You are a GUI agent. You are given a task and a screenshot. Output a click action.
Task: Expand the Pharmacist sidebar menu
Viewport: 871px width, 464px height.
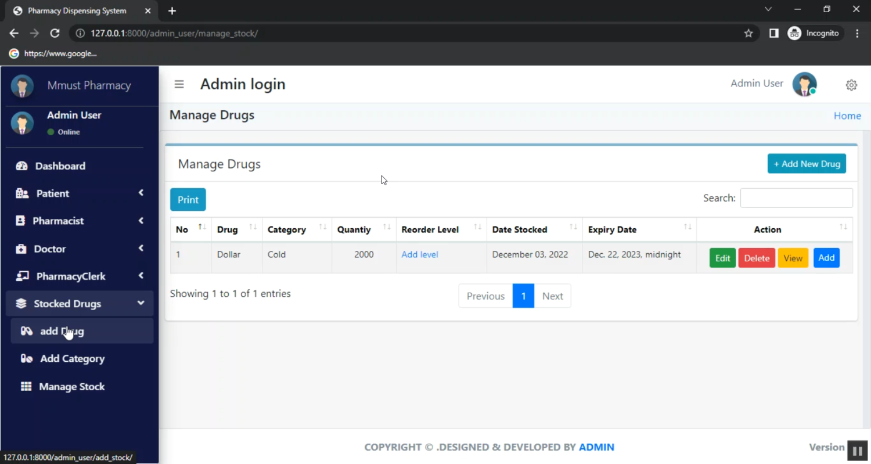tap(80, 221)
